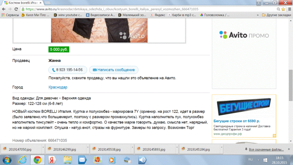
Task: Open the Другие закладки bookmarks folder
Action: pyautogui.click(x=276, y=15)
